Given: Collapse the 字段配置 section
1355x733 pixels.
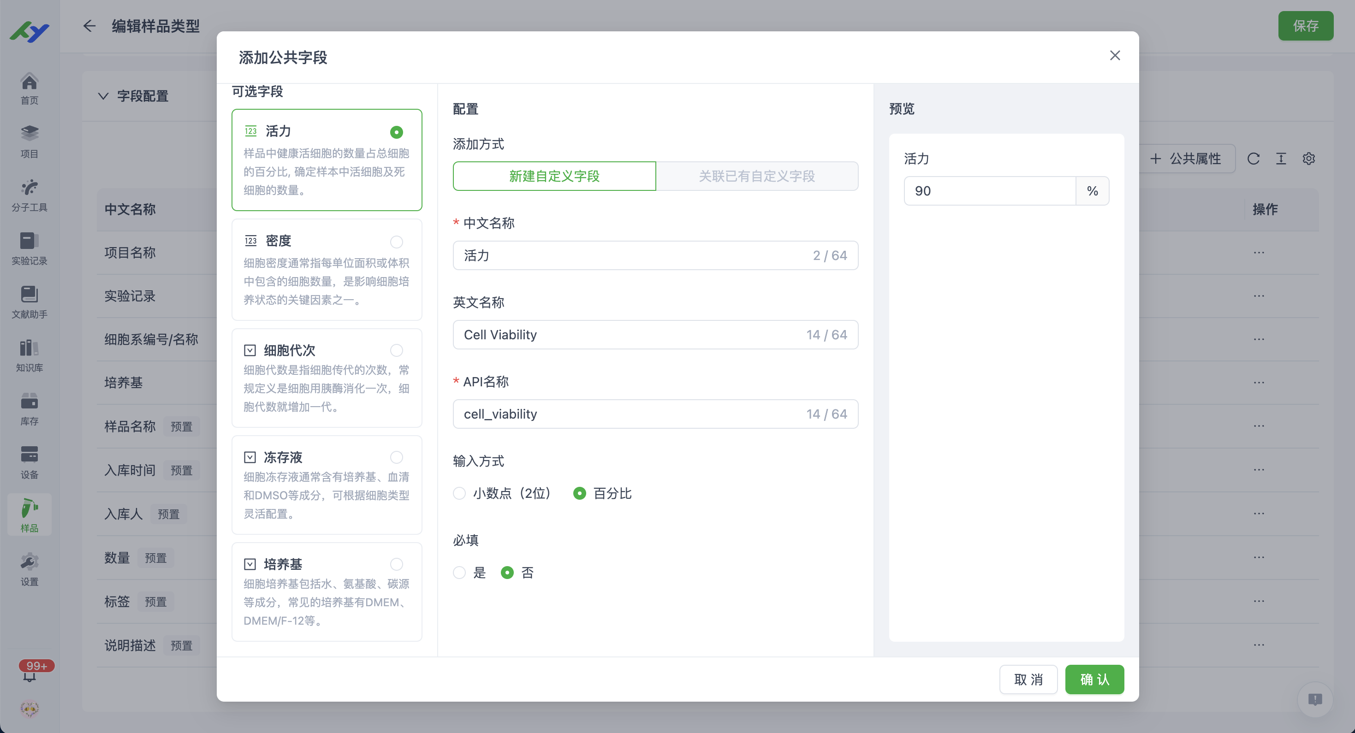Looking at the screenshot, I should [x=103, y=96].
